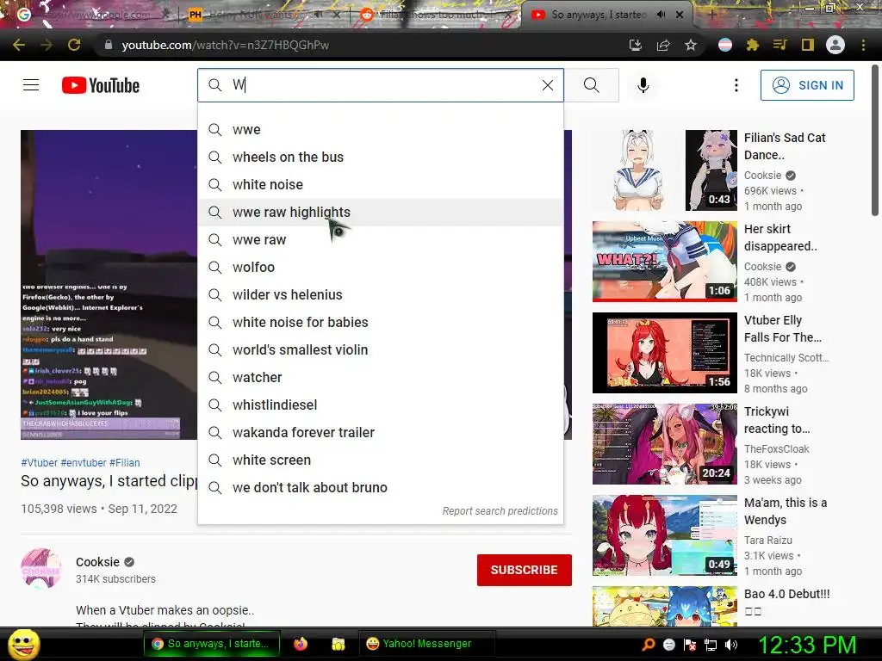Open the Chrome profile avatar

[x=835, y=45]
